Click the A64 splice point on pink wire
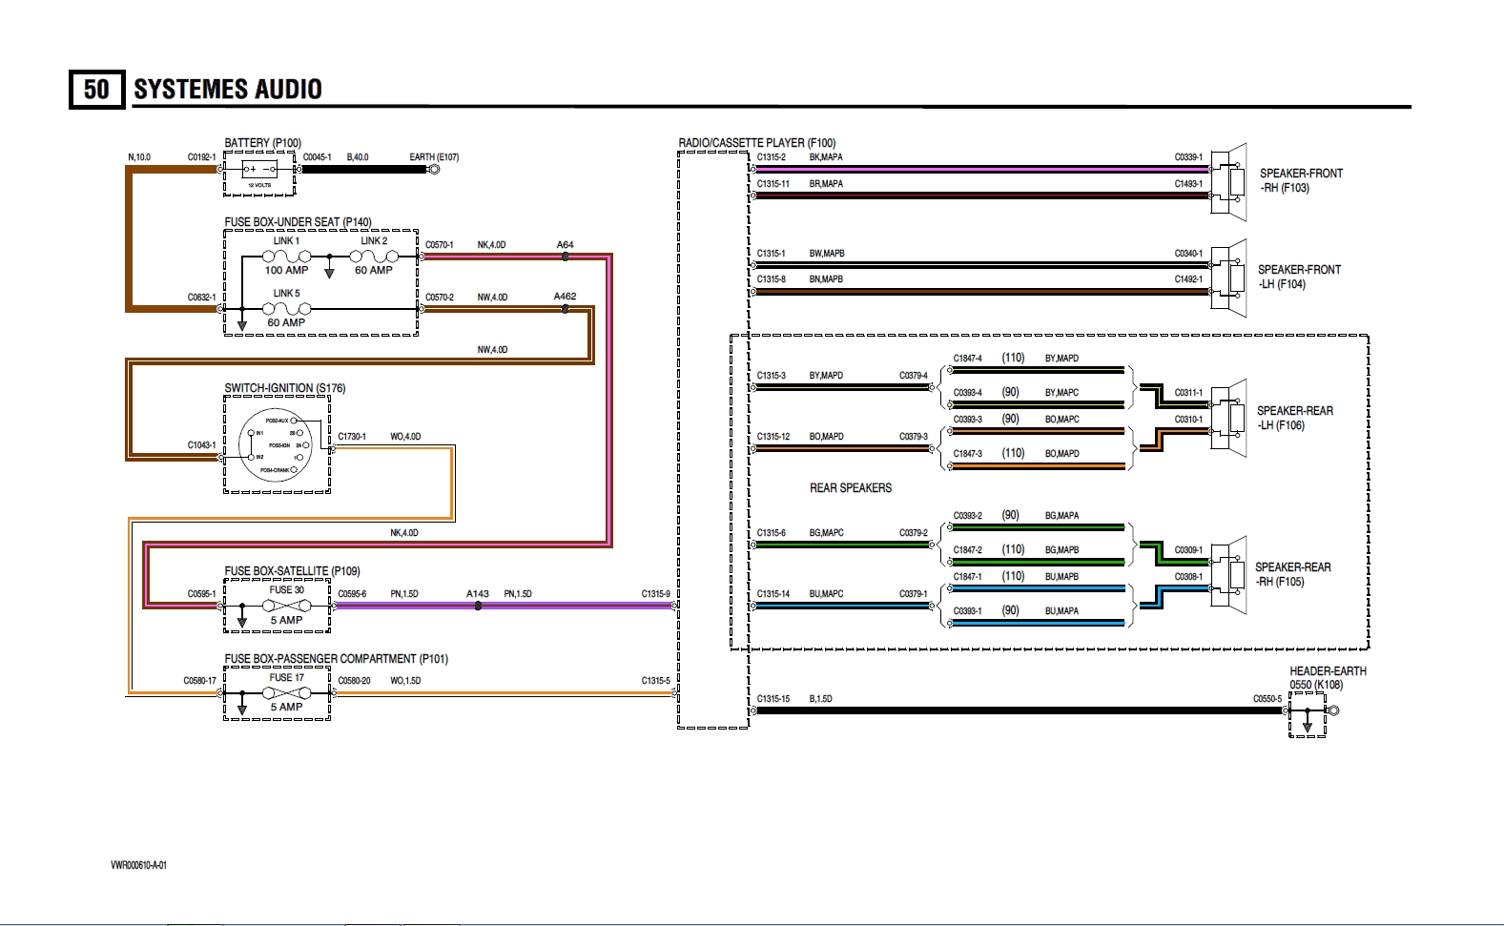 click(566, 257)
